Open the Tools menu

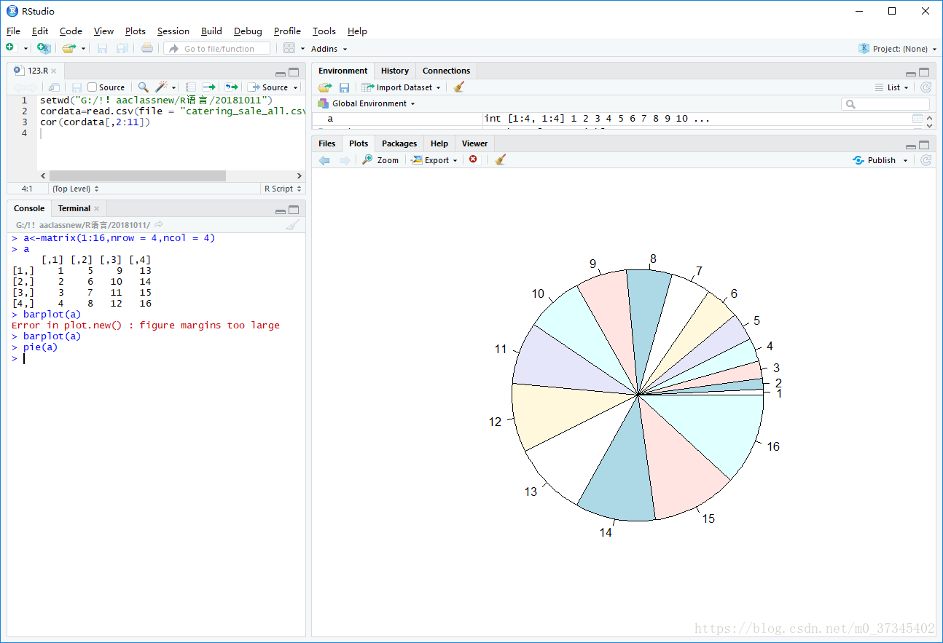324,31
